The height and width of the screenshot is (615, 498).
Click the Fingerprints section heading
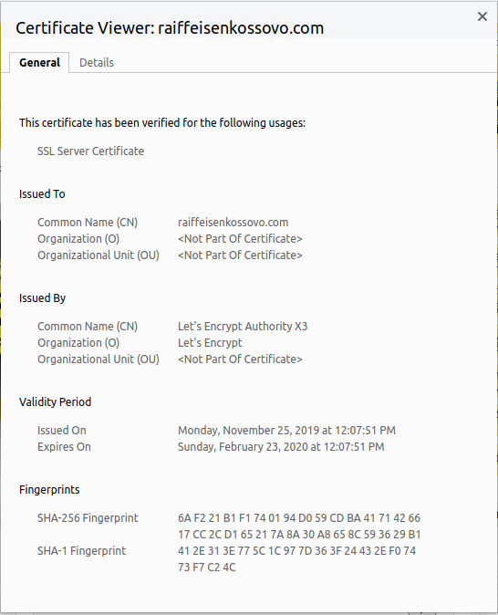49,490
